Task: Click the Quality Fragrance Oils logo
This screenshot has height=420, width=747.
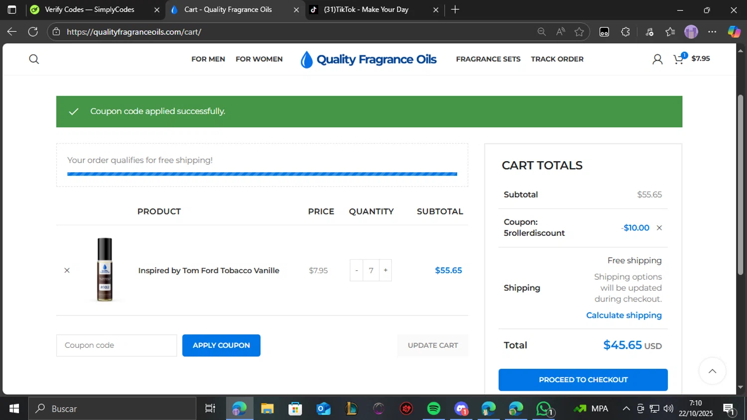Action: coord(369,59)
